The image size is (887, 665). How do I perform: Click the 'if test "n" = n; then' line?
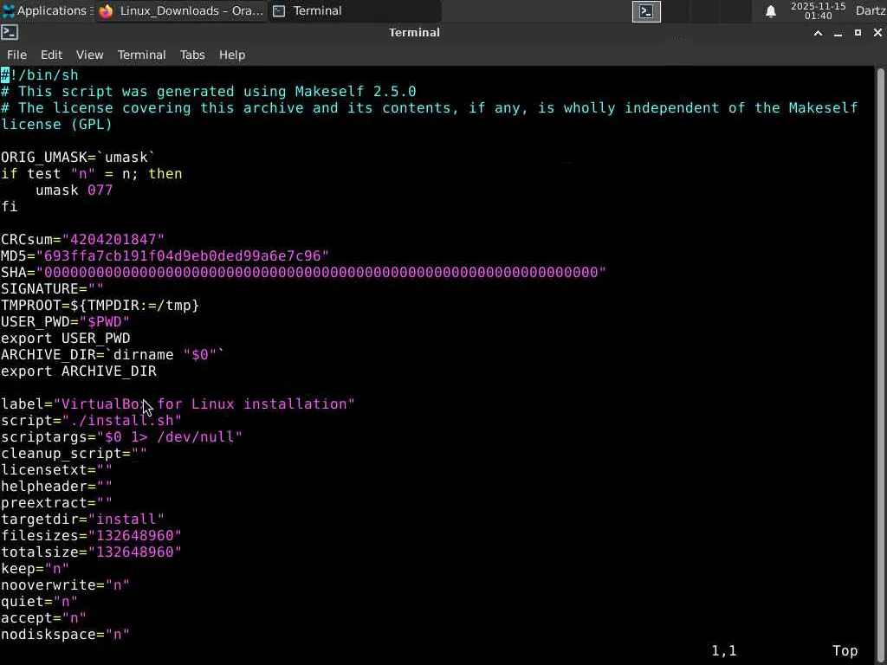pos(92,173)
